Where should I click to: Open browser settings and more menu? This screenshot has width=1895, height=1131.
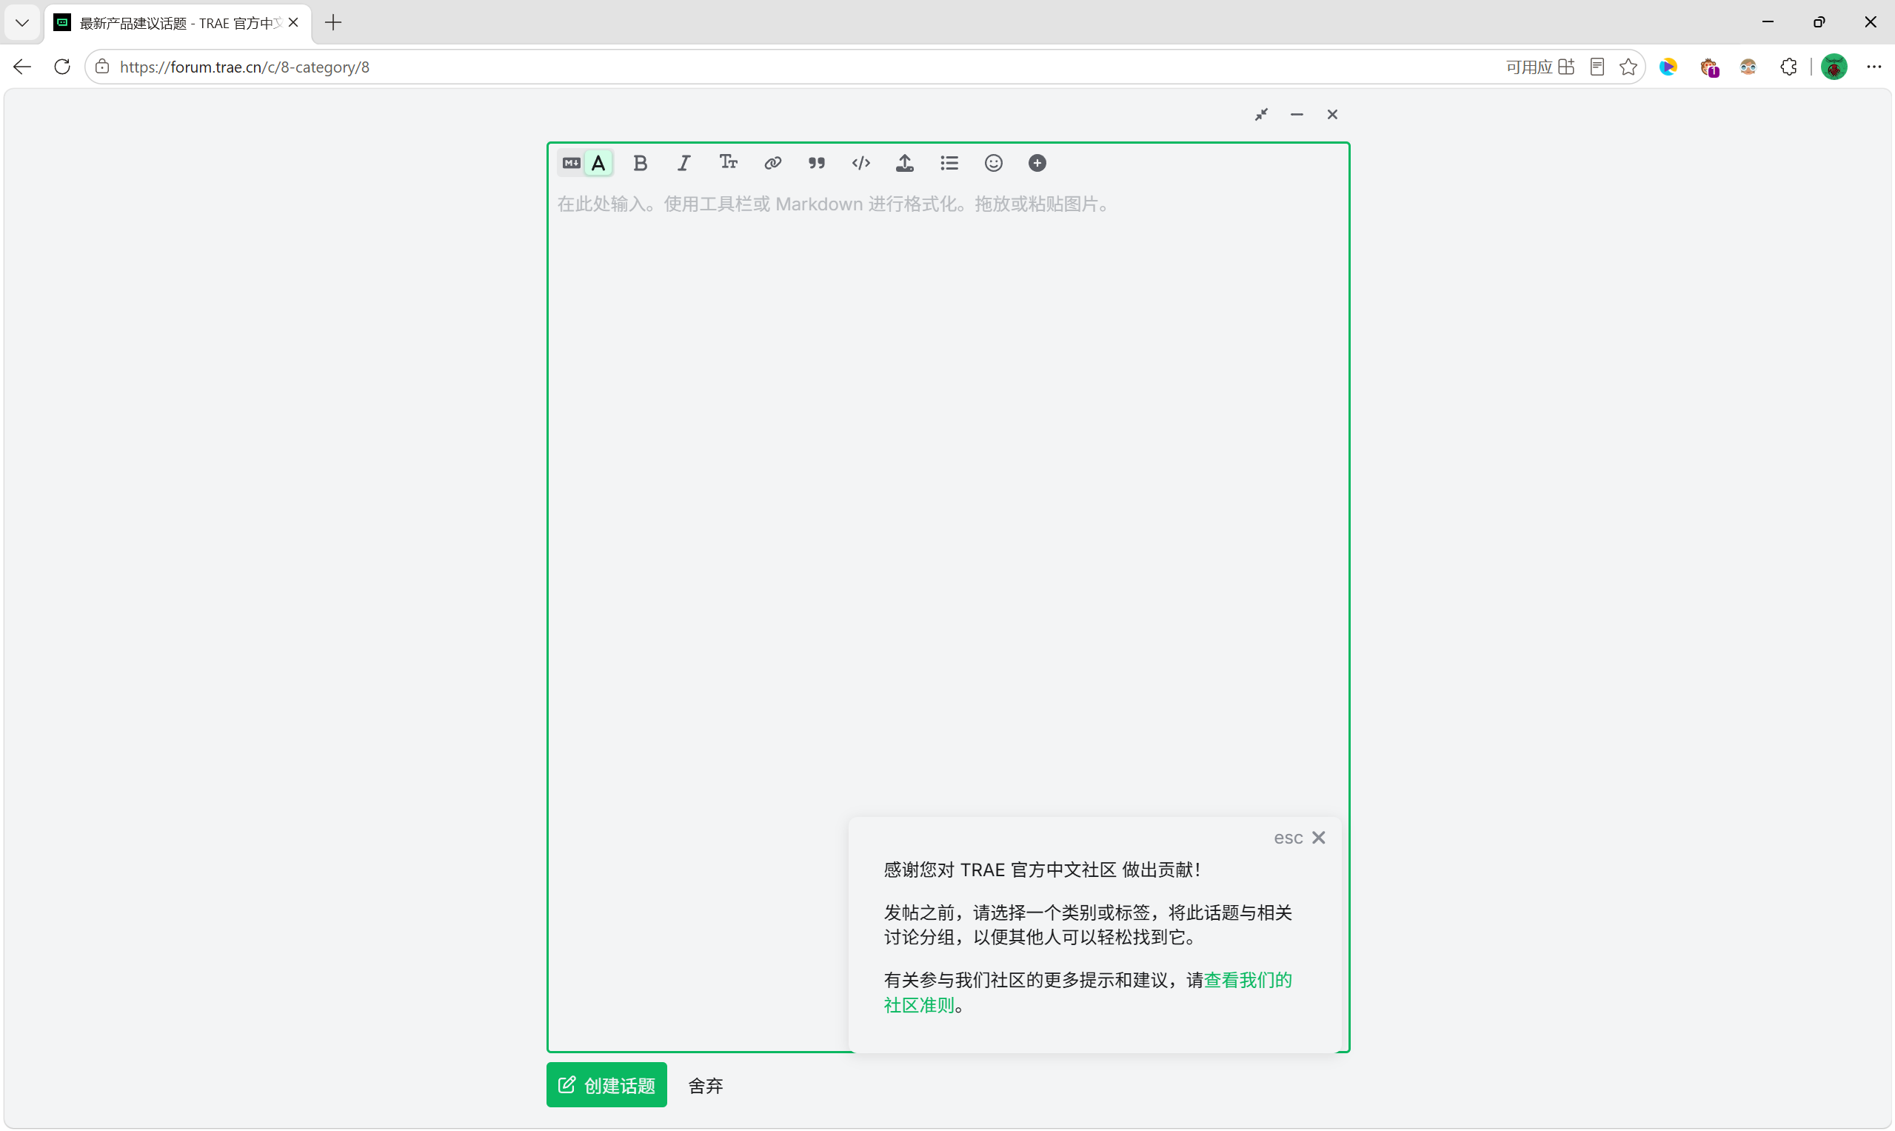tap(1874, 67)
